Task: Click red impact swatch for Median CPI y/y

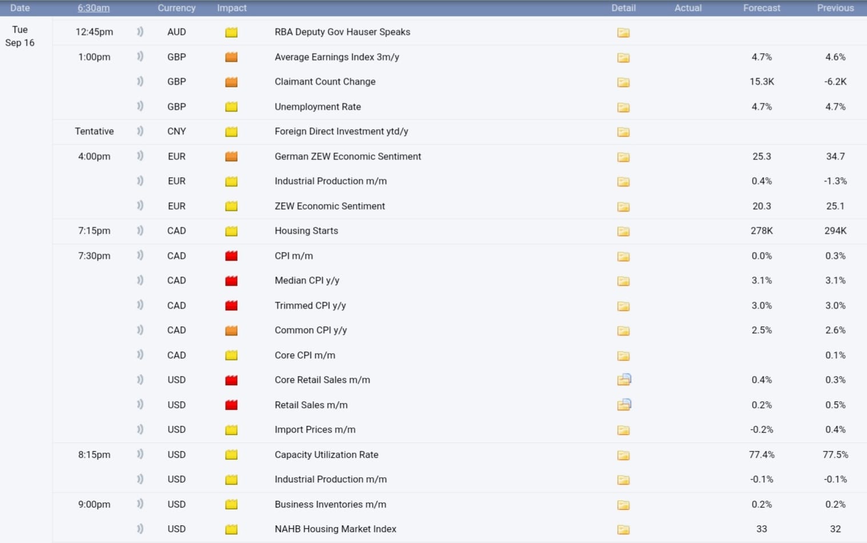Action: (x=231, y=281)
